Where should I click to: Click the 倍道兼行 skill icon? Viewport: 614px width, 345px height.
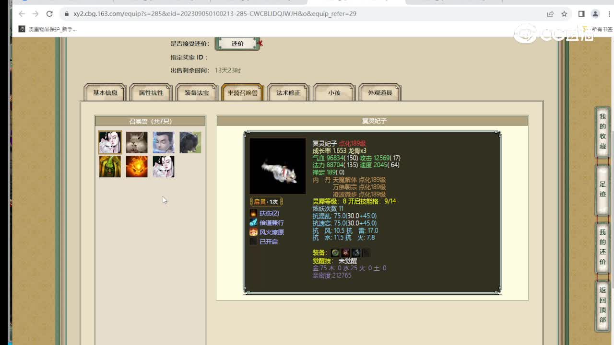point(253,222)
